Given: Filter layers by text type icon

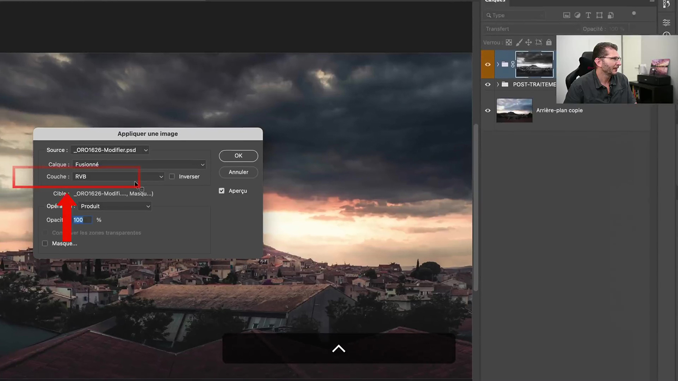Looking at the screenshot, I should pyautogui.click(x=588, y=15).
